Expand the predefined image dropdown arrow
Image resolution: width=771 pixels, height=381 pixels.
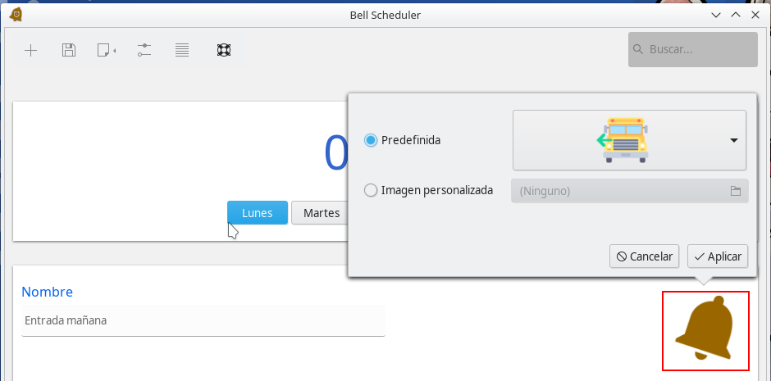point(734,140)
